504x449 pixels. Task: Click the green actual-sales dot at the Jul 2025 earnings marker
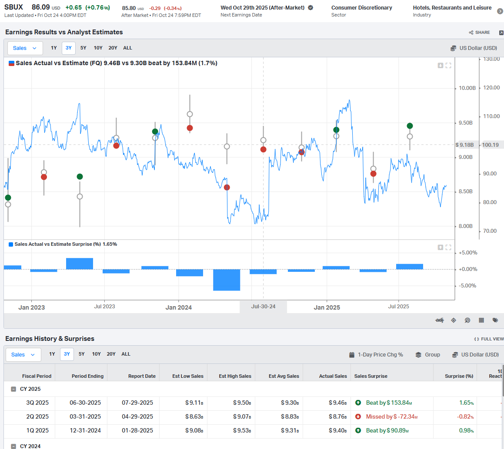(x=410, y=126)
